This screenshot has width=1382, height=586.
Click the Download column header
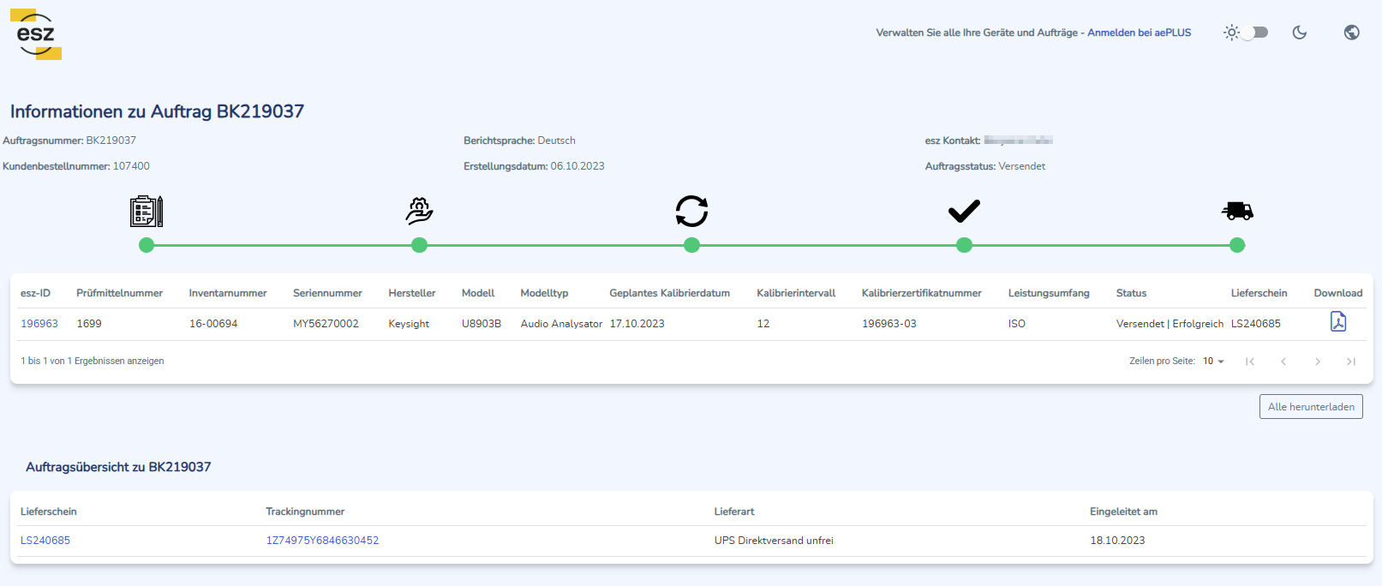(1338, 293)
